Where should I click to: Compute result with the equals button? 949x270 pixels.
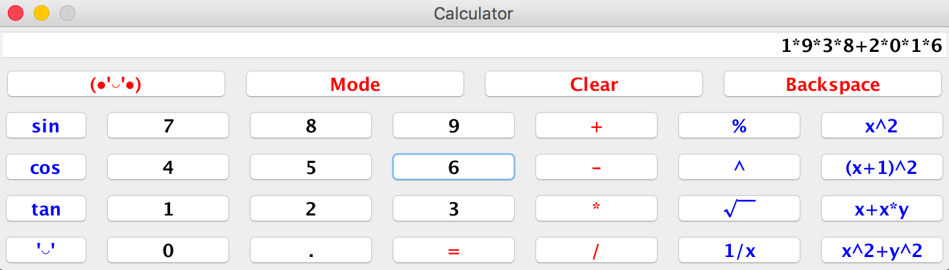pyautogui.click(x=454, y=251)
